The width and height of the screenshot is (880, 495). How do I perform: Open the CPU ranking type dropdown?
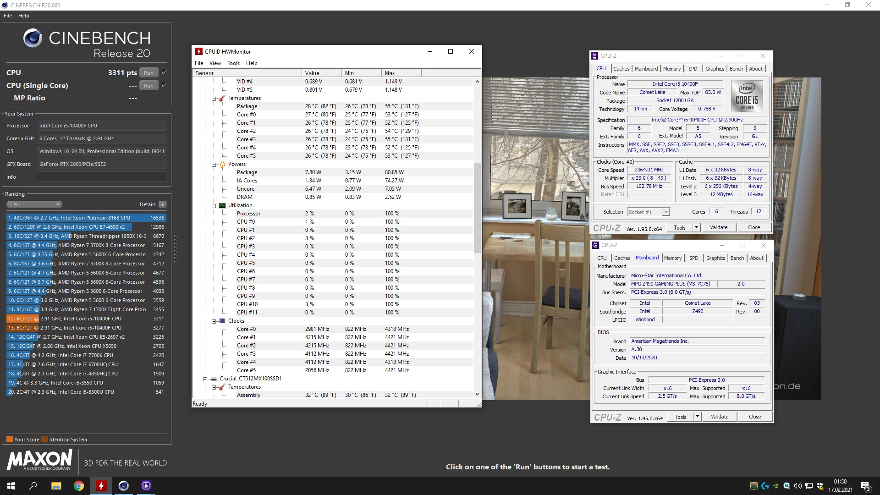(x=34, y=204)
